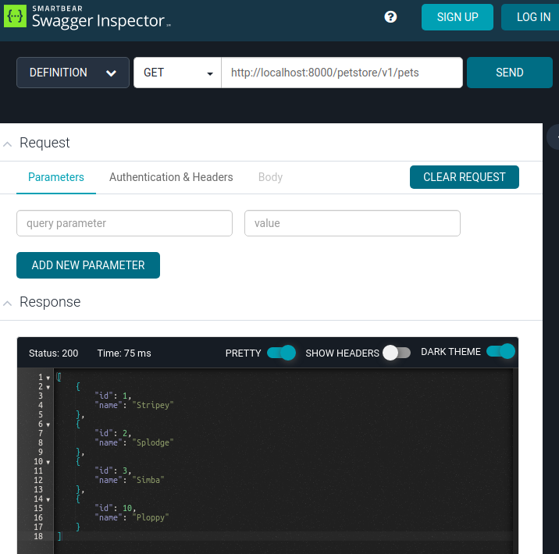Collapse the Response section
This screenshot has width=559, height=554.
[x=7, y=303]
